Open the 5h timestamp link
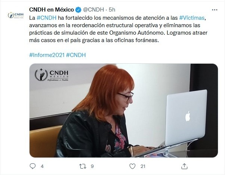This screenshot has height=175, width=225. (112, 10)
